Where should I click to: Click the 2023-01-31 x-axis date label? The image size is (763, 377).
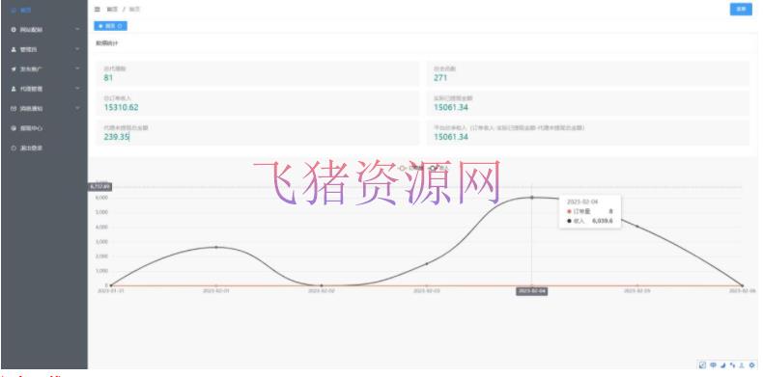coord(110,290)
